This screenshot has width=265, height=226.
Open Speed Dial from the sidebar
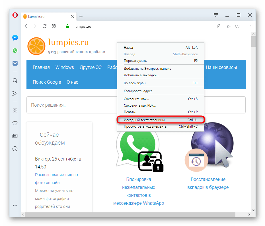15,111
